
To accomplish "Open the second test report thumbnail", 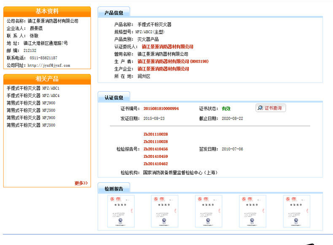I will click(x=165, y=211).
